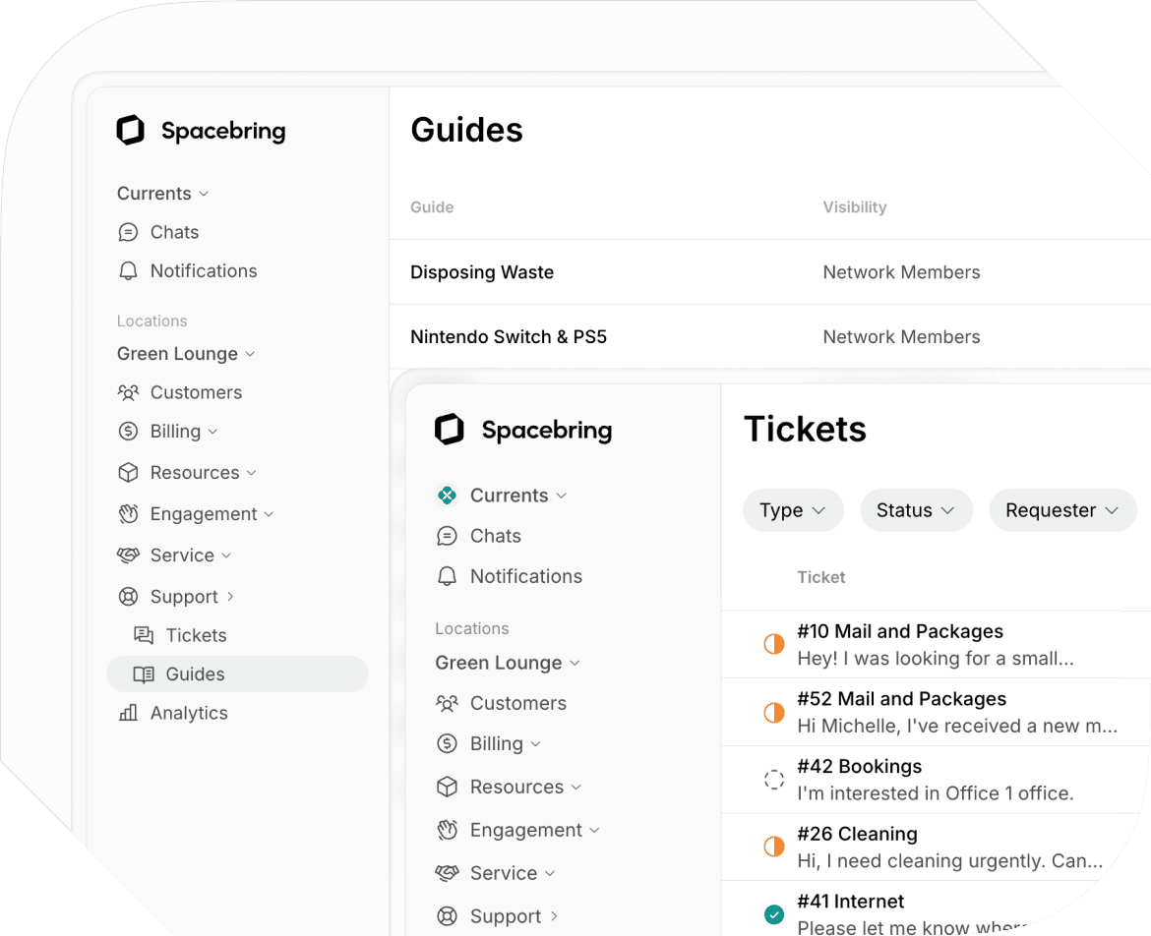Image resolution: width=1151 pixels, height=936 pixels.
Task: Select the Service menu item
Action: click(173, 555)
